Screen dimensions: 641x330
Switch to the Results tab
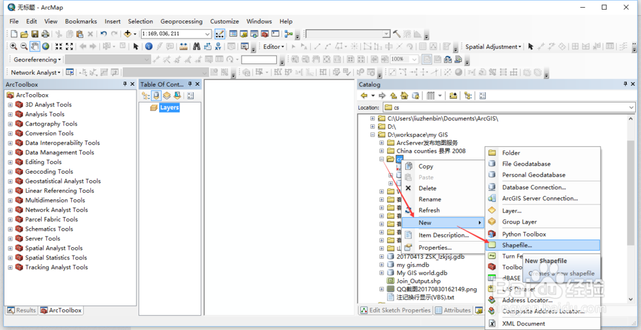click(22, 310)
